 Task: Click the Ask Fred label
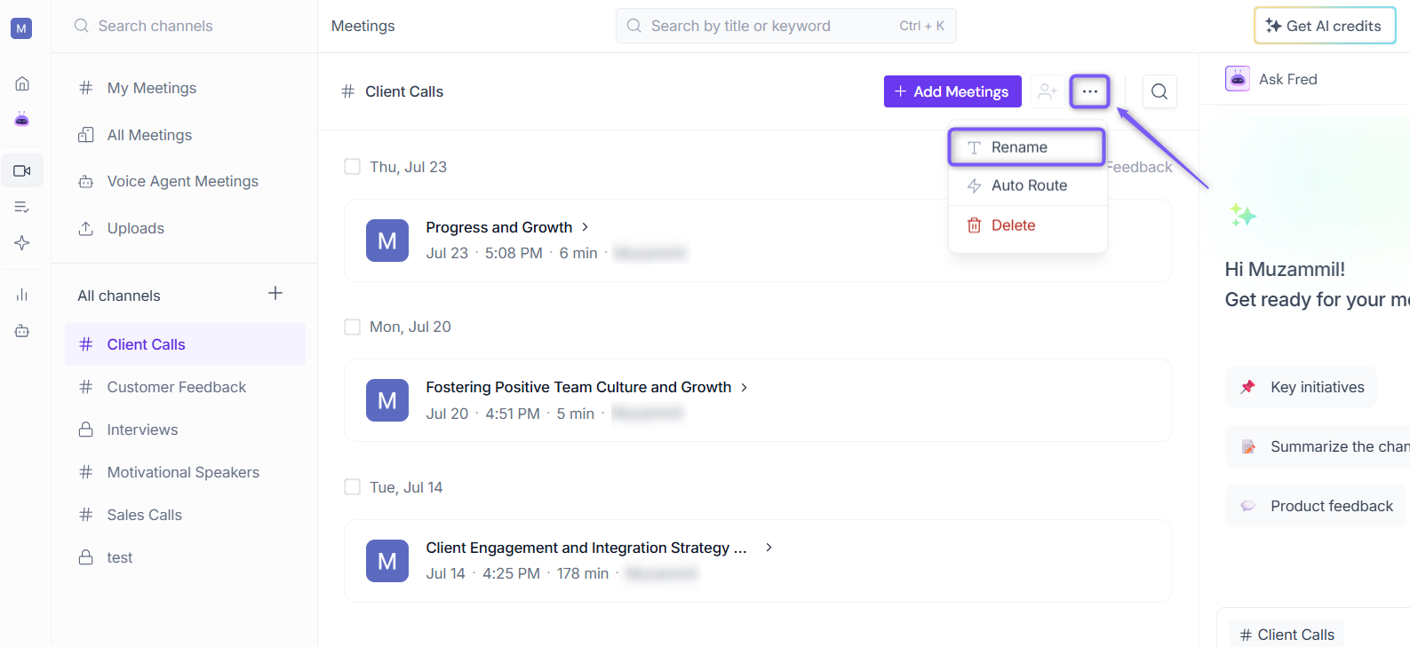click(1288, 79)
